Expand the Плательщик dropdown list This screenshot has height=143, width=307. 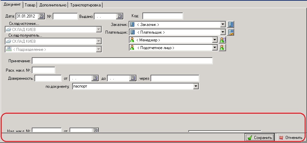pyautogui.click(x=223, y=32)
